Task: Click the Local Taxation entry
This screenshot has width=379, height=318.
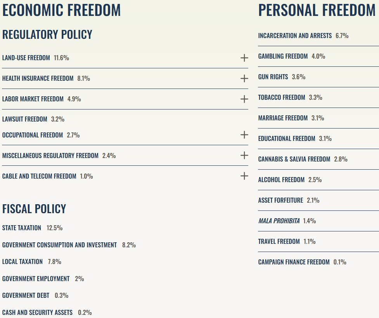Action: coord(22,262)
